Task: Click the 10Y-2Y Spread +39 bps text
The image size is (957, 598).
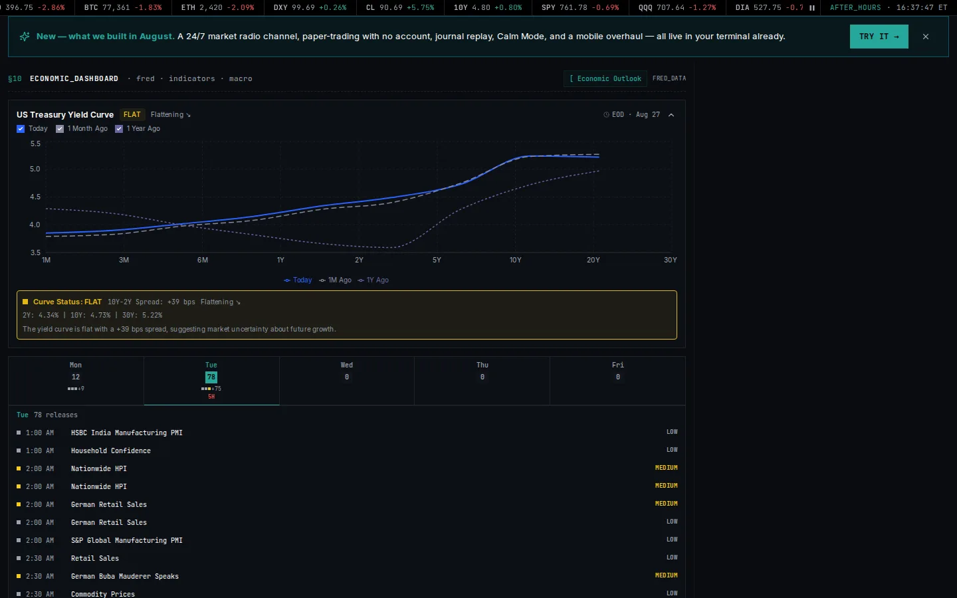Action: 152,302
